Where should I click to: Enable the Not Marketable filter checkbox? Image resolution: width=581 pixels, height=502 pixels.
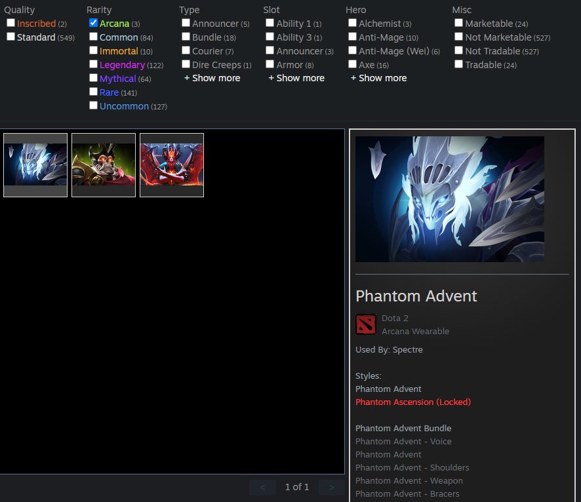pyautogui.click(x=459, y=37)
